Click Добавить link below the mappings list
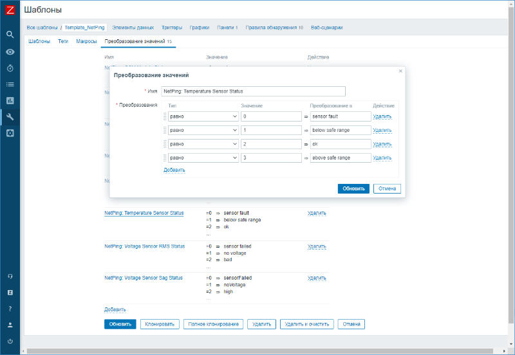515x355 pixels. coord(115,309)
